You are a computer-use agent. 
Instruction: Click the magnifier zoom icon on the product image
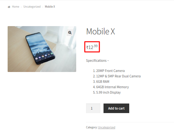coord(70,32)
